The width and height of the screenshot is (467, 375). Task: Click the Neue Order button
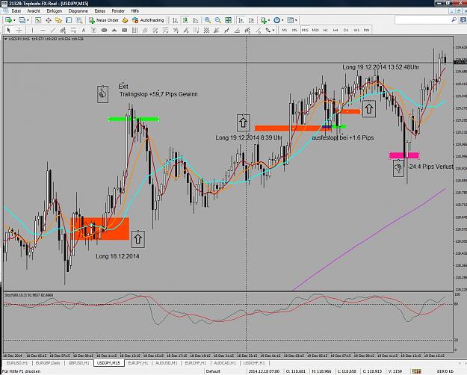click(x=104, y=20)
